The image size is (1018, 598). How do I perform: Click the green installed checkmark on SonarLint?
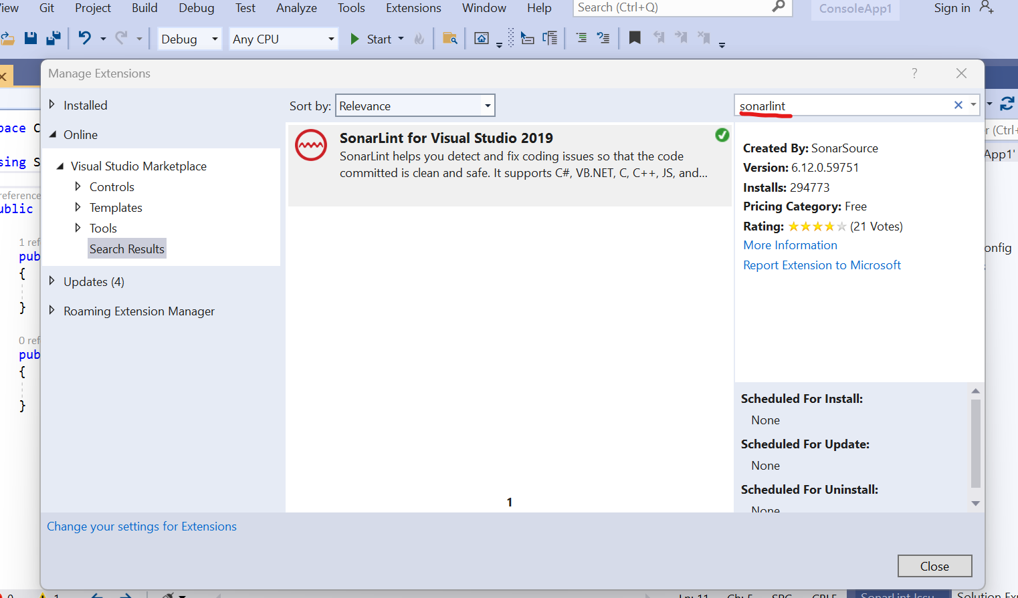tap(722, 135)
